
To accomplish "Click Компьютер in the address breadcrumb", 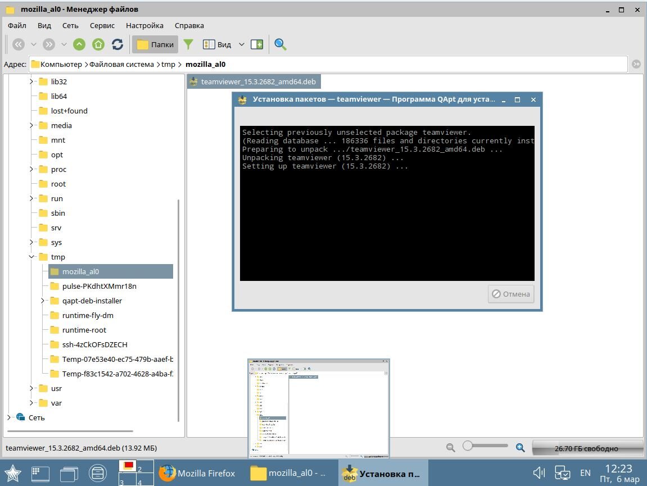I will (x=61, y=65).
